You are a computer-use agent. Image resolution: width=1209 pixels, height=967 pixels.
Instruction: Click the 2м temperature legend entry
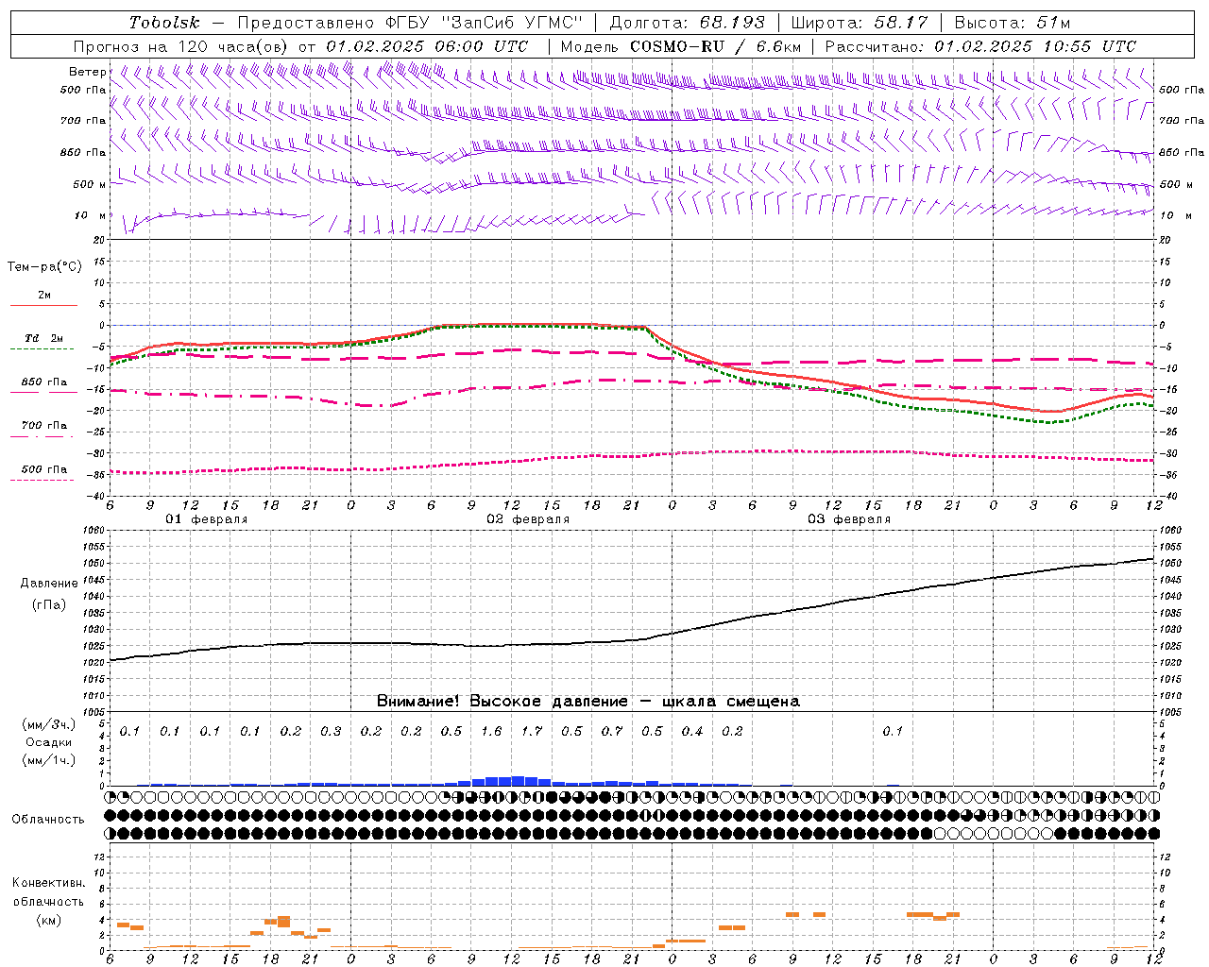(44, 296)
